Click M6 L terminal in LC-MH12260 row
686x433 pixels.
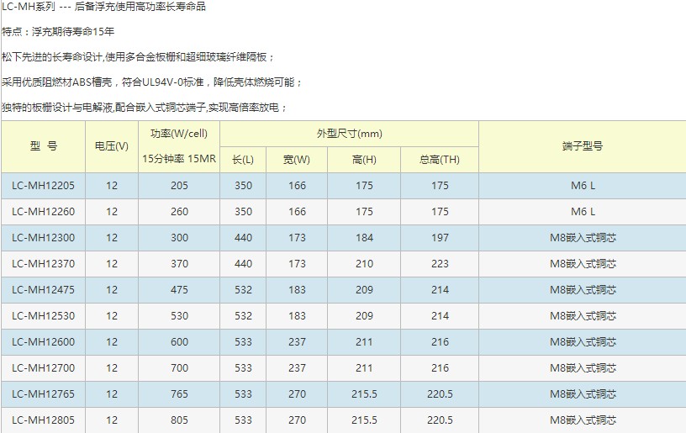pyautogui.click(x=583, y=212)
